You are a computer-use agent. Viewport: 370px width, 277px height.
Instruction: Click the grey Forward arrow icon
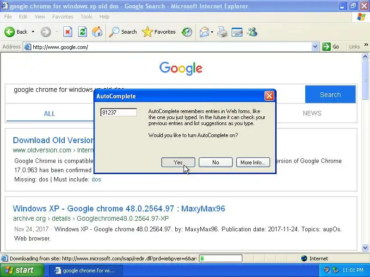pos(45,32)
